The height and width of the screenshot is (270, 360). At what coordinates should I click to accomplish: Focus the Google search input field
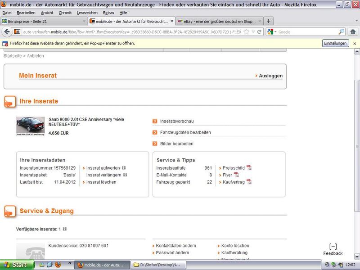[x=308, y=32]
